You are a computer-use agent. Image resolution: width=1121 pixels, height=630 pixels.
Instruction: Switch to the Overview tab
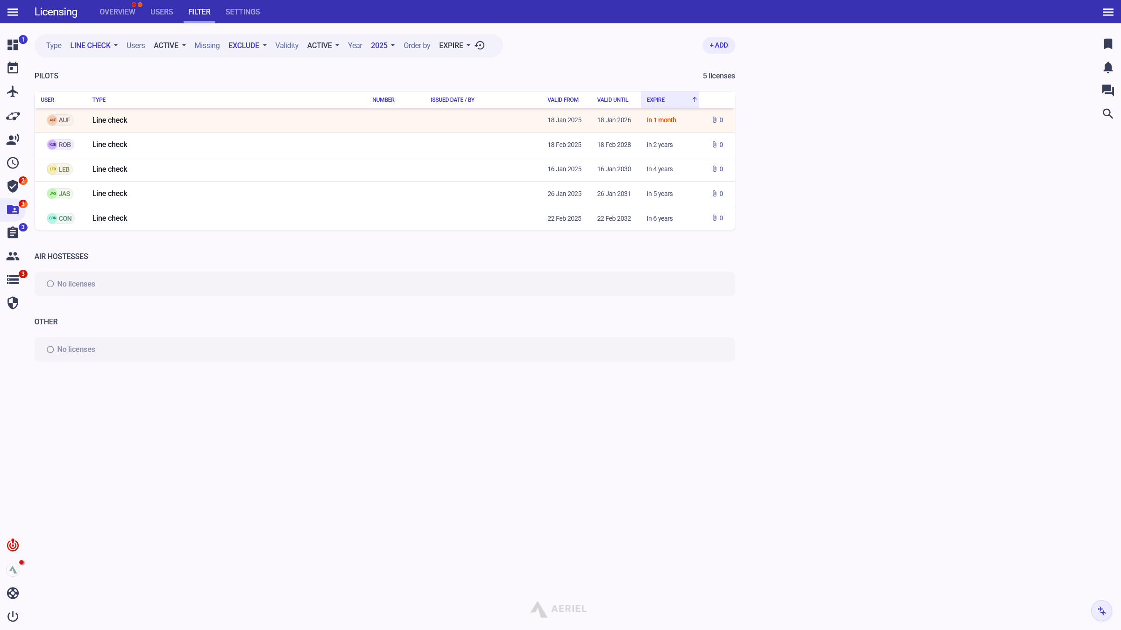pyautogui.click(x=117, y=12)
